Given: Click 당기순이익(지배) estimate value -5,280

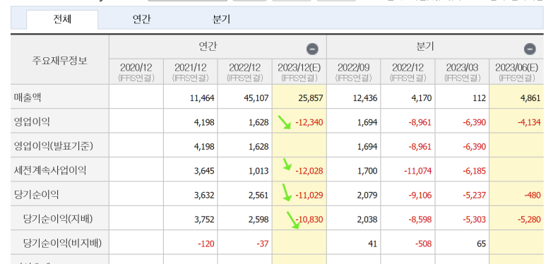Looking at the screenshot, I should tap(528, 220).
